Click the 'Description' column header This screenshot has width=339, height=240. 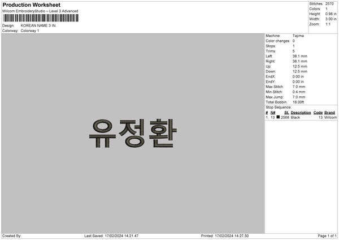pos(301,113)
